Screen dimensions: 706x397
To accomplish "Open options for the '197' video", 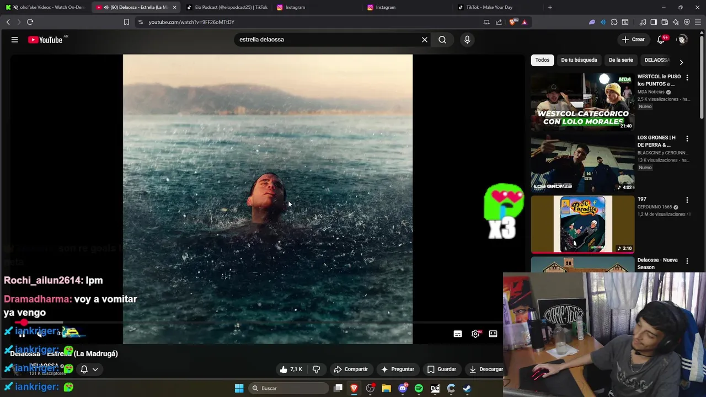I will pos(687,200).
